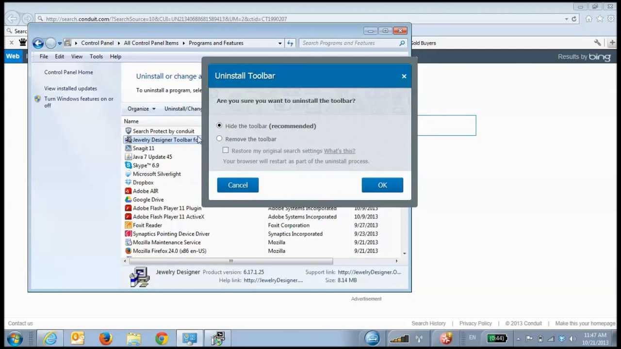Open IE address bar dropdown arrow
The width and height of the screenshot is (621, 349).
coord(566,19)
